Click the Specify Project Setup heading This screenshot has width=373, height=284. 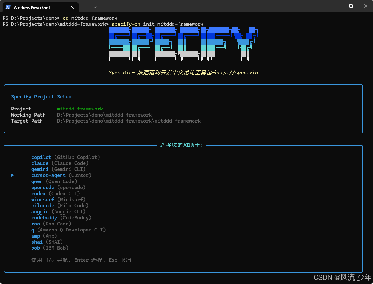click(41, 97)
